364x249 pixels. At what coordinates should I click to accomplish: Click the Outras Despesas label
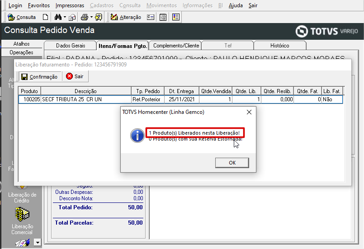(x=74, y=192)
